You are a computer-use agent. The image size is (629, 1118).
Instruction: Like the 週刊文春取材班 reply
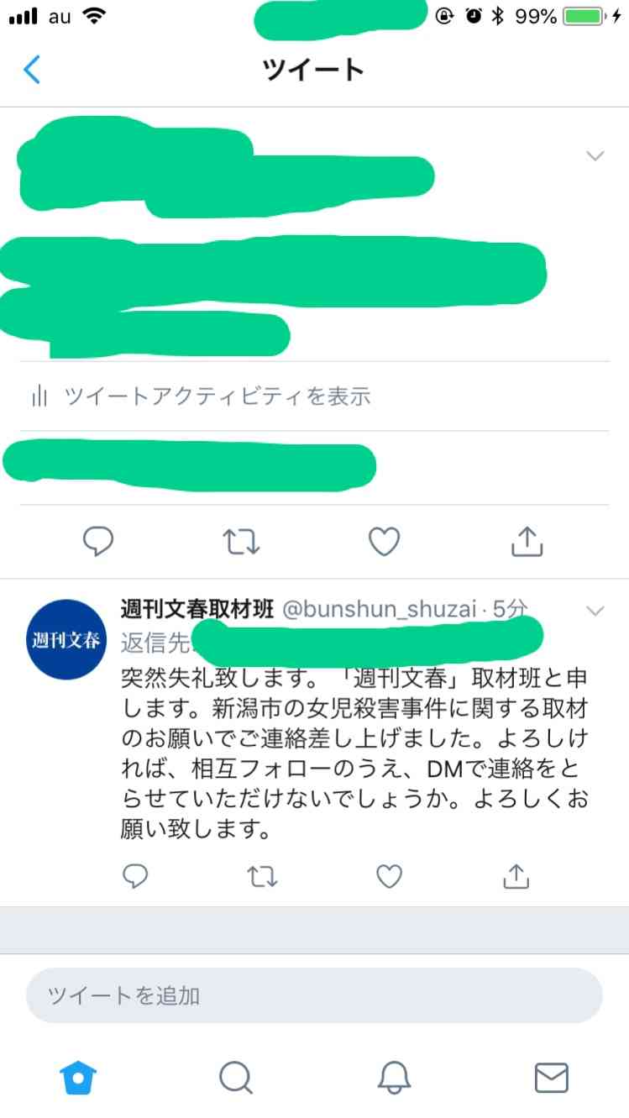[x=389, y=876]
